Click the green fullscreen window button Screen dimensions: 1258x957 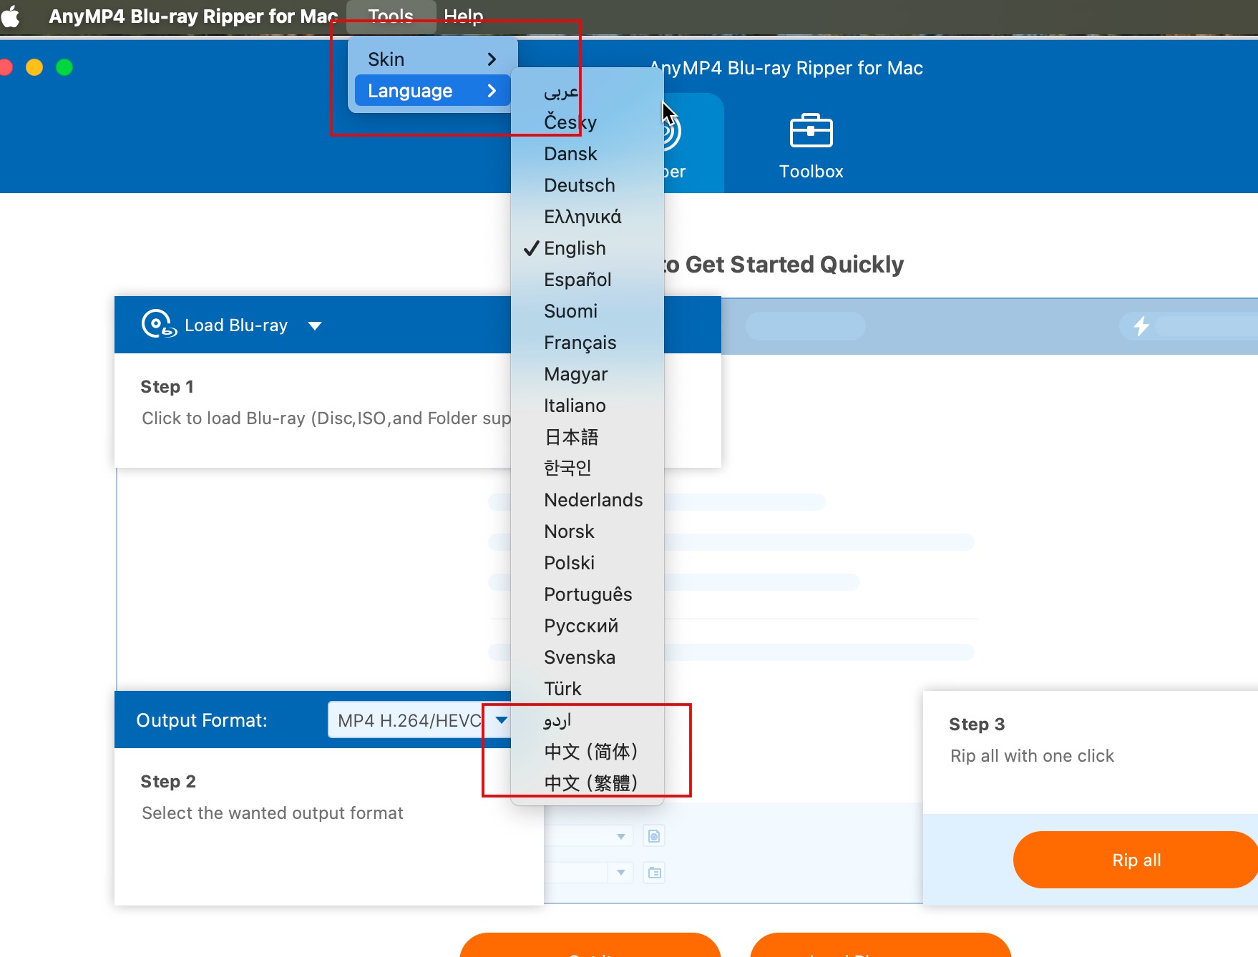(64, 67)
